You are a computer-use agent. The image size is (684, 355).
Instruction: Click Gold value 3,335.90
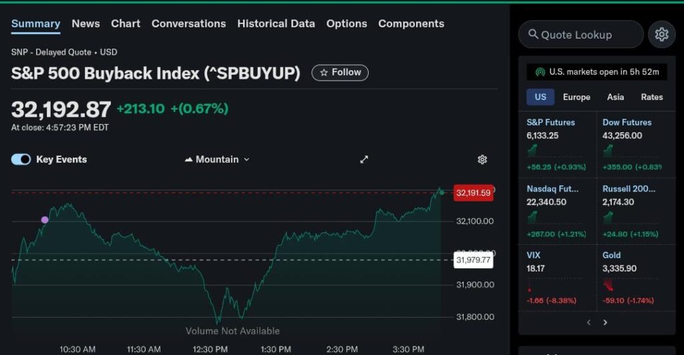[x=619, y=268]
